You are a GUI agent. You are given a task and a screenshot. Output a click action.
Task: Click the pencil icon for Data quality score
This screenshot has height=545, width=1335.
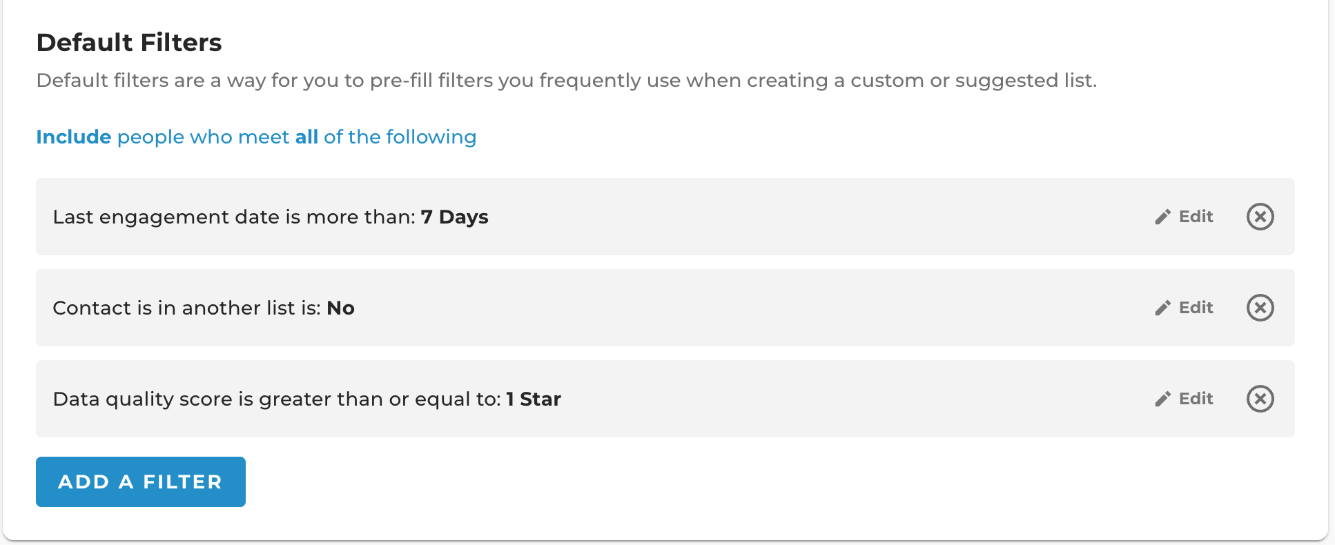(x=1162, y=399)
